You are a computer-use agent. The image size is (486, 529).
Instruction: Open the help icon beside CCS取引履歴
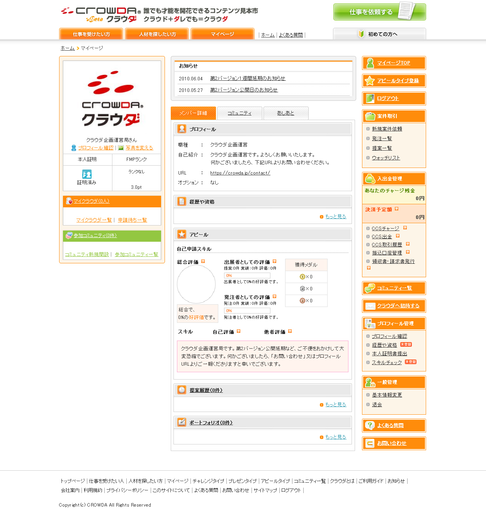tap(408, 244)
